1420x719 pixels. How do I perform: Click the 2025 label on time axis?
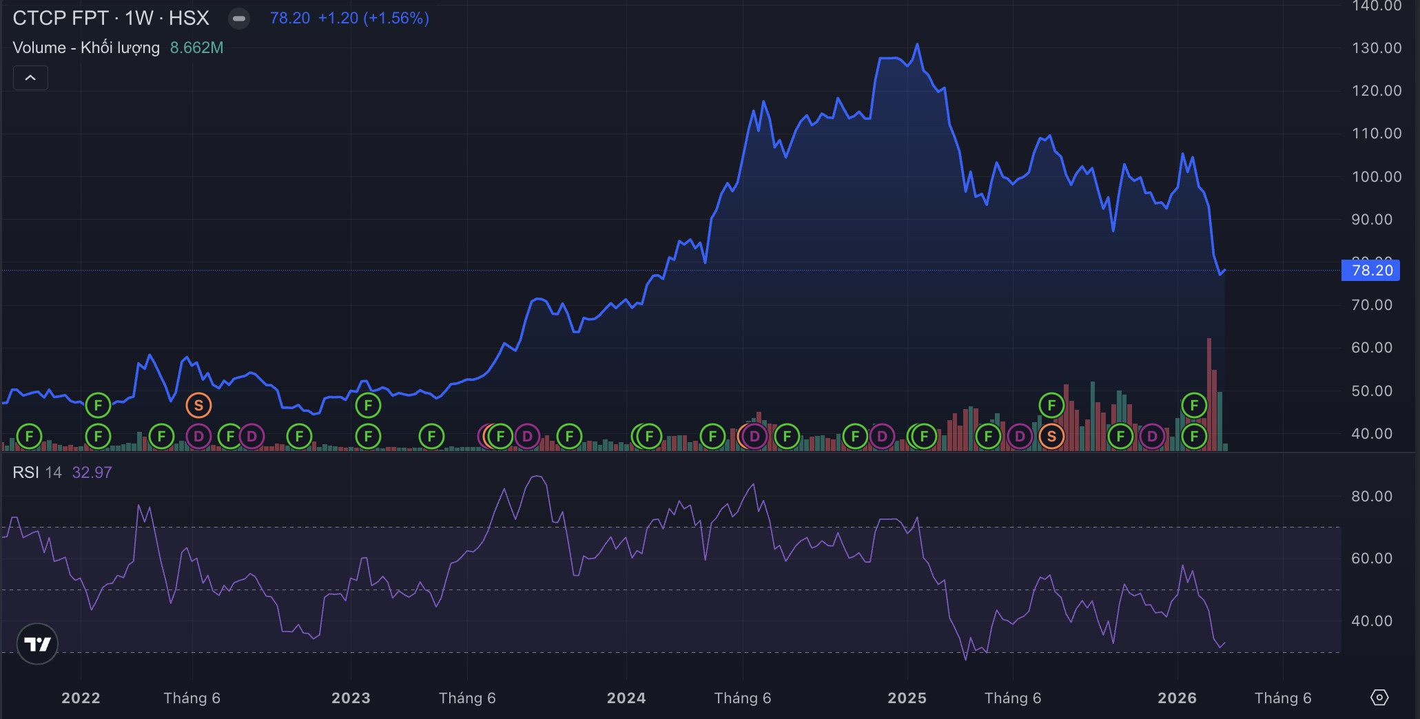[907, 698]
